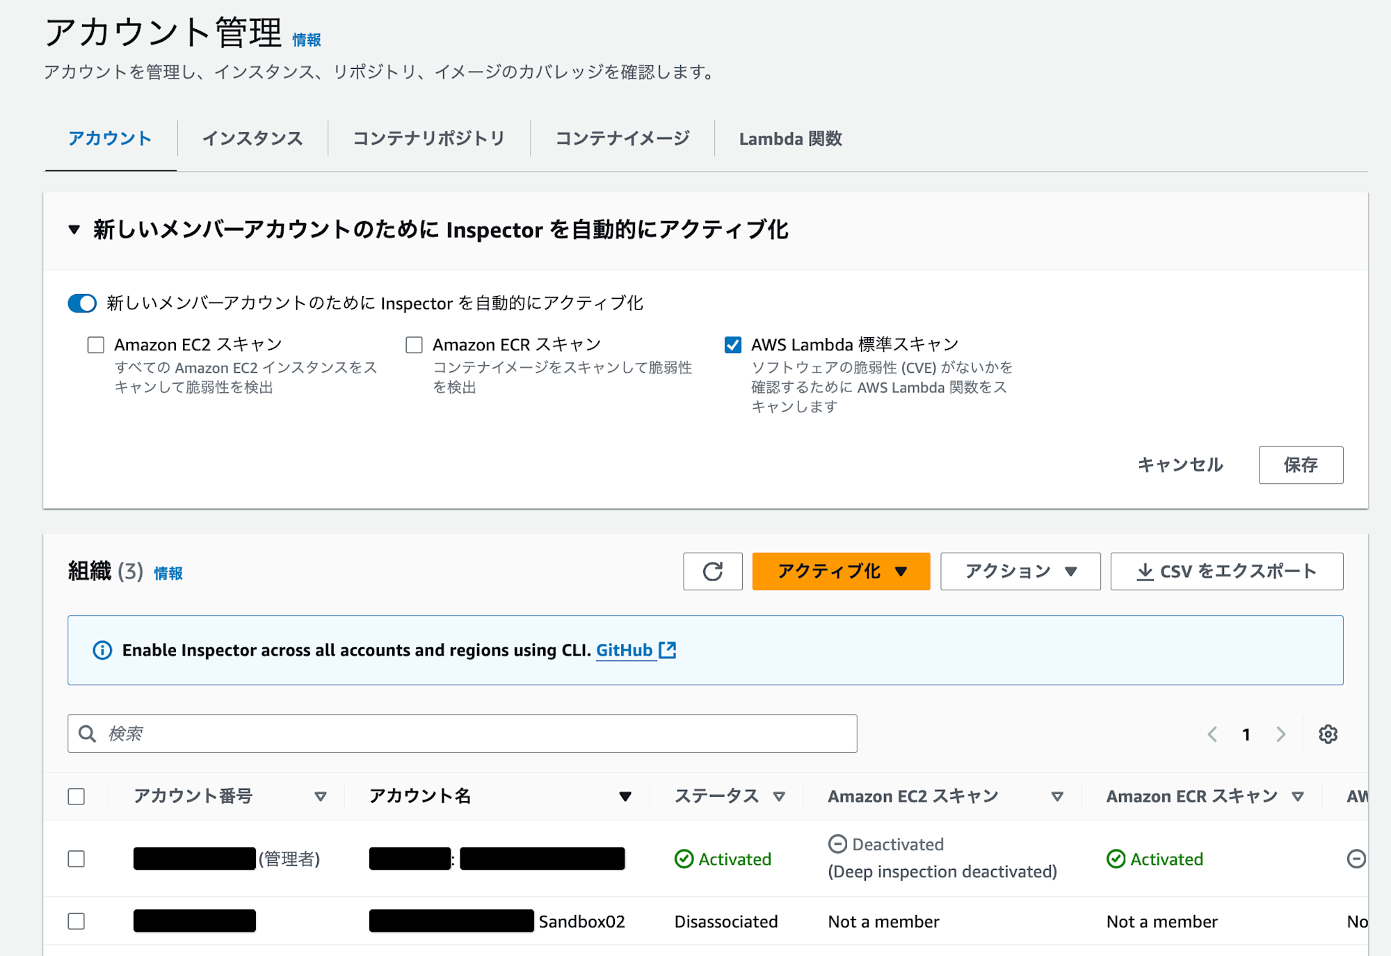
Task: Click green Activated check icon in ステータス column
Action: click(x=684, y=859)
